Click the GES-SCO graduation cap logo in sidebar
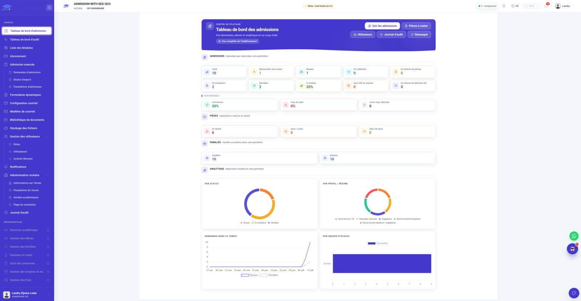The height and width of the screenshot is (301, 581). 7,7
